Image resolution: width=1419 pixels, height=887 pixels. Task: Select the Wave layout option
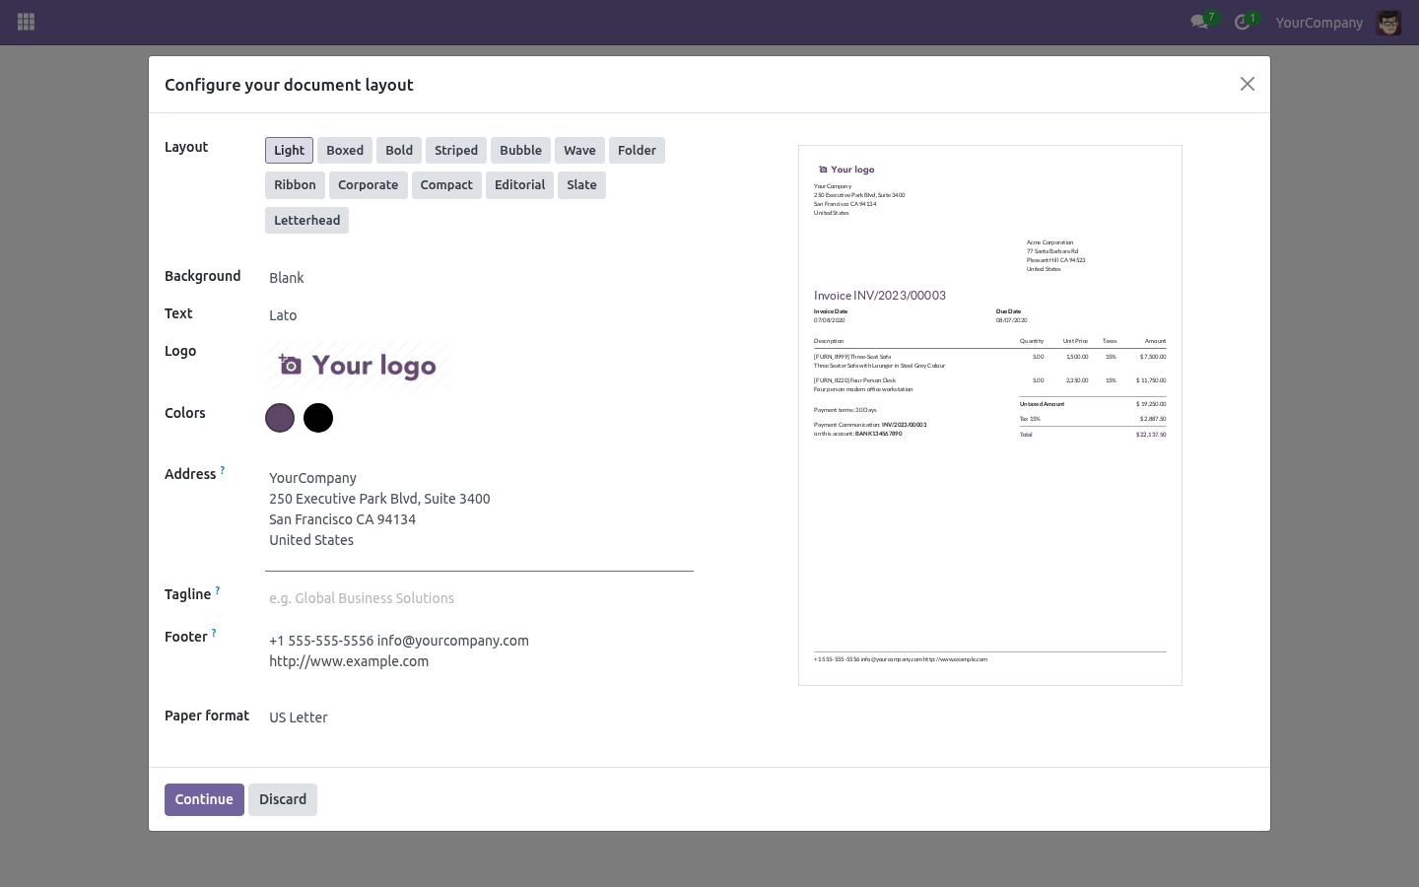(x=579, y=150)
